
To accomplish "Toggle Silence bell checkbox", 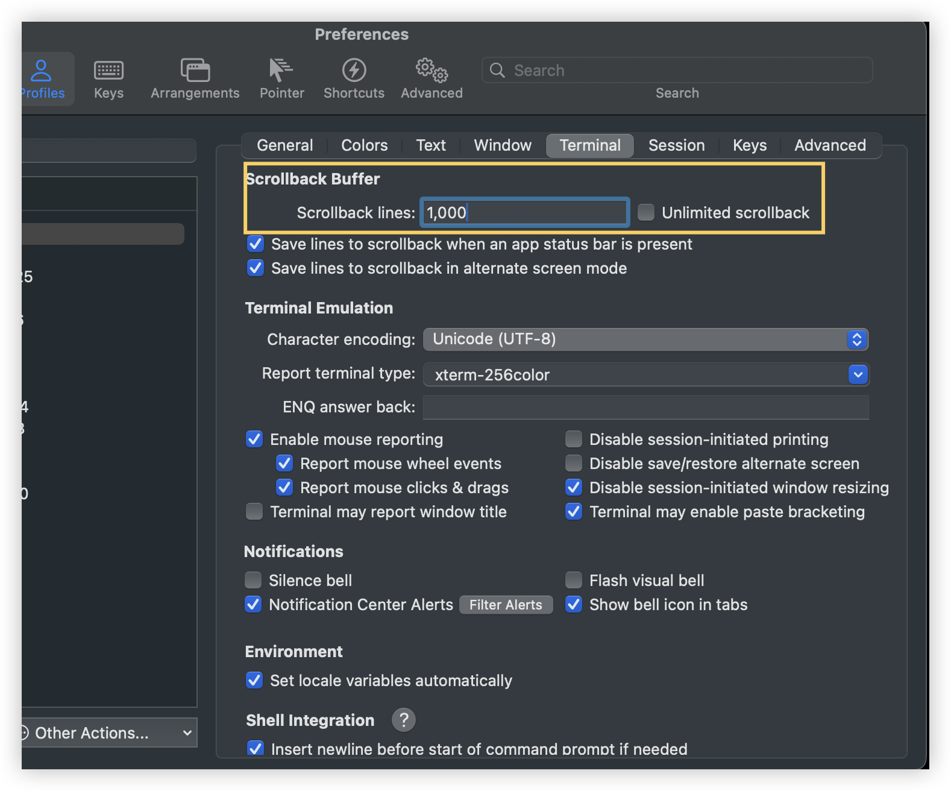I will pyautogui.click(x=253, y=580).
